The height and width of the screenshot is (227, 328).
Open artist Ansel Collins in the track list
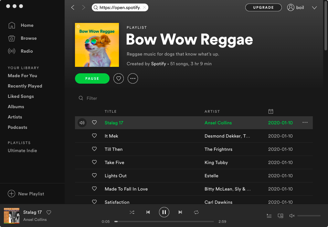(x=218, y=123)
